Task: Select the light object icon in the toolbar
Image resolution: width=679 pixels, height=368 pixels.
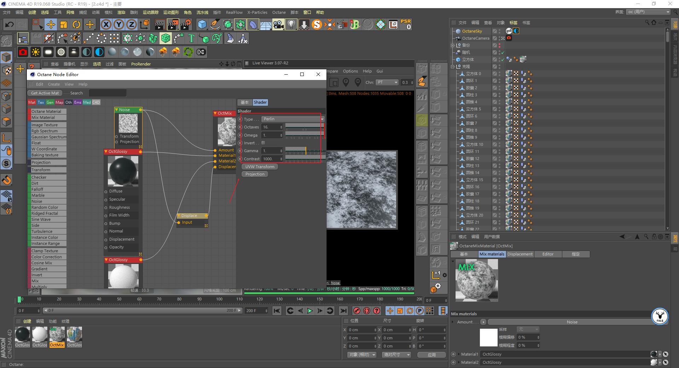Action: tap(291, 24)
